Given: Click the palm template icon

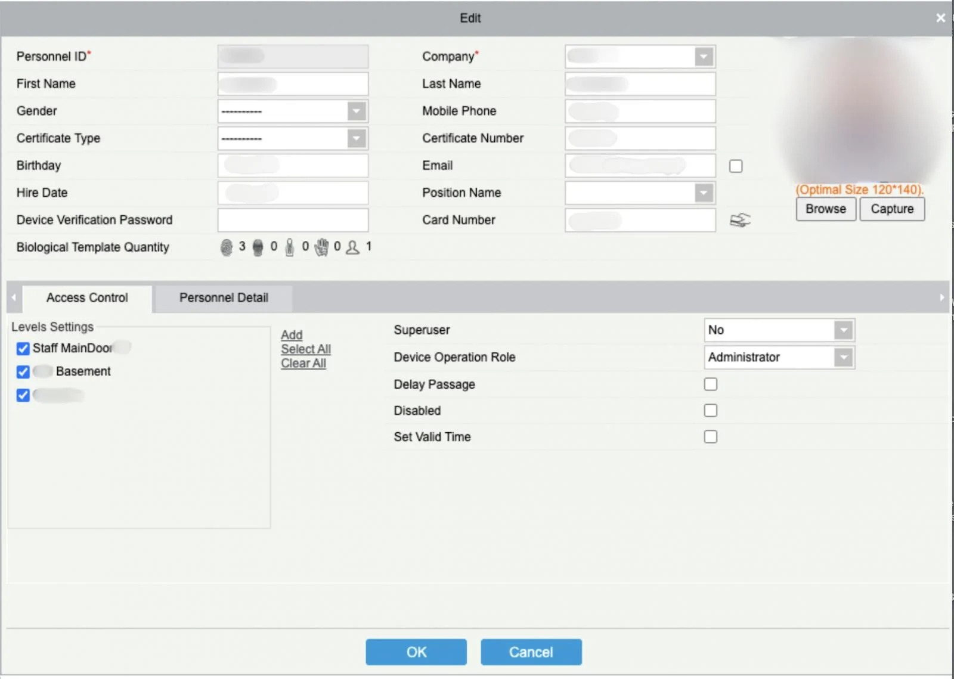Looking at the screenshot, I should [x=321, y=247].
